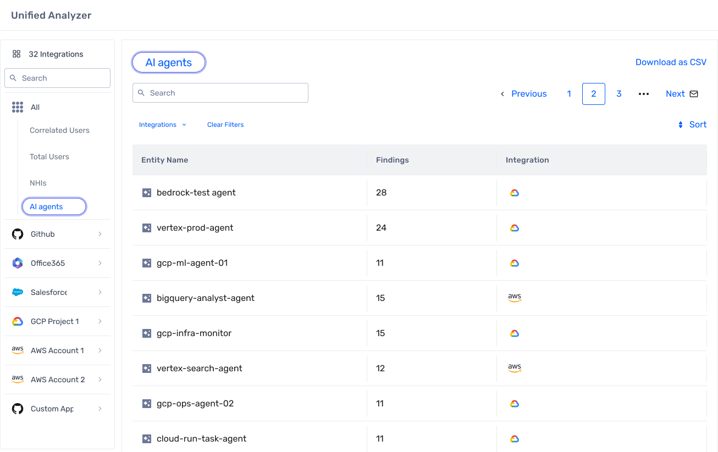Select NHIs in sidebar

click(38, 183)
